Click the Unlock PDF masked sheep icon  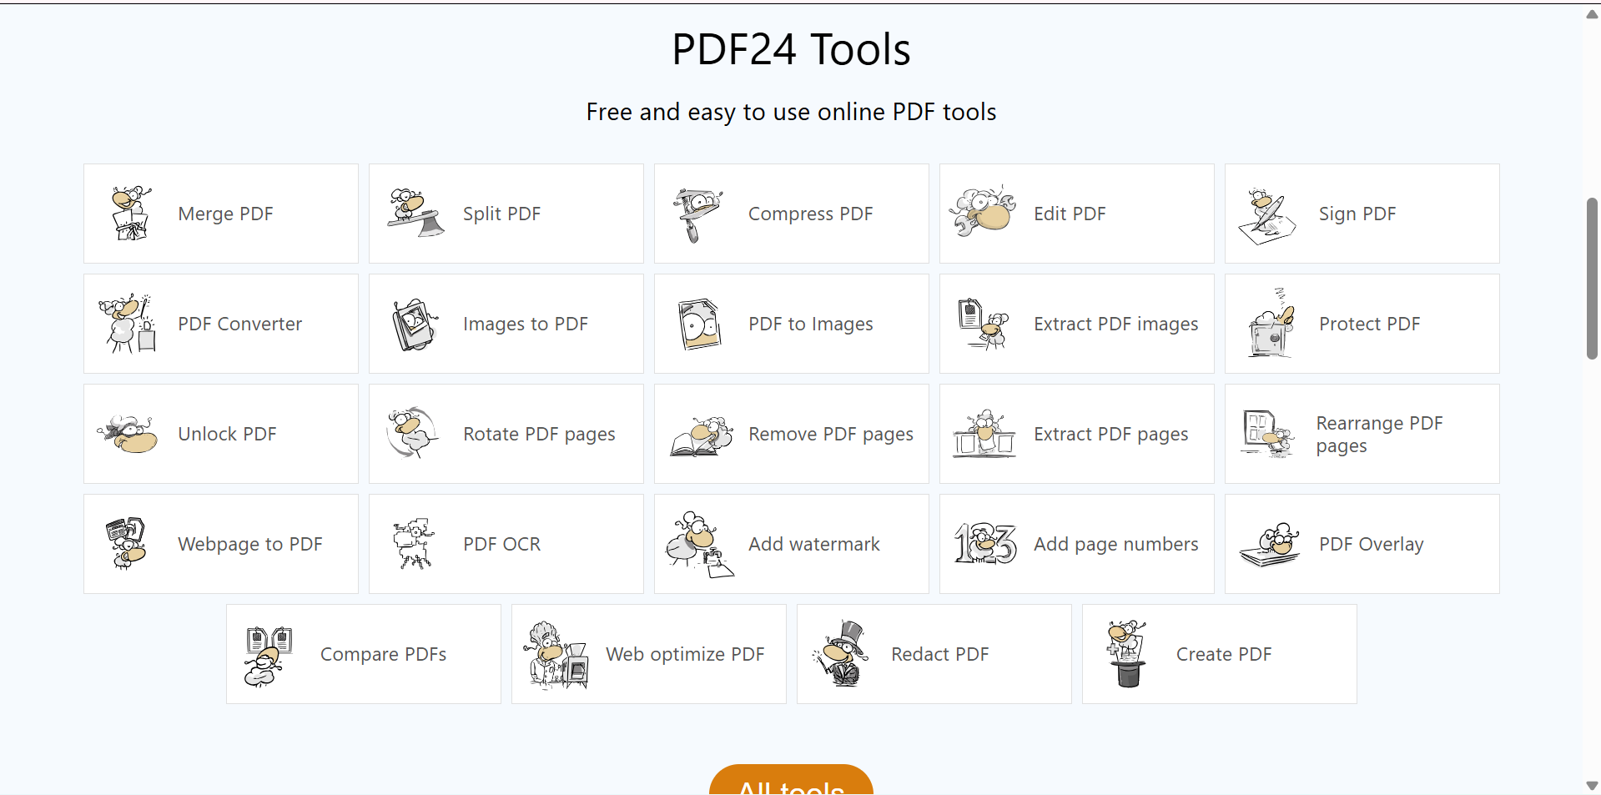(x=128, y=434)
